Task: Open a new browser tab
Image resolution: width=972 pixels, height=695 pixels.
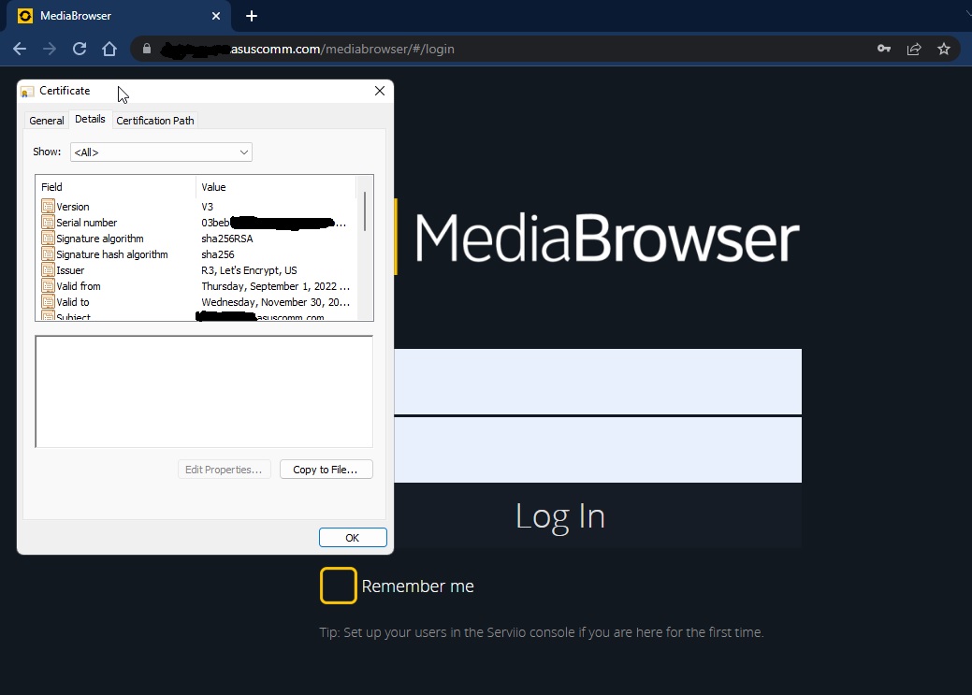Action: (252, 16)
